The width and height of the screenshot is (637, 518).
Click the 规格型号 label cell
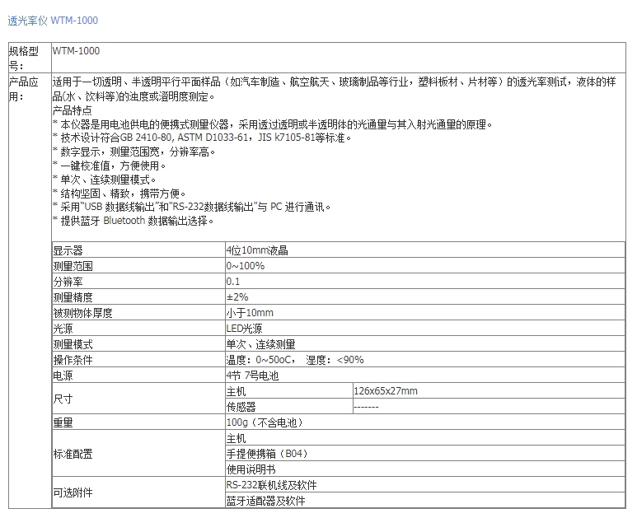29,58
